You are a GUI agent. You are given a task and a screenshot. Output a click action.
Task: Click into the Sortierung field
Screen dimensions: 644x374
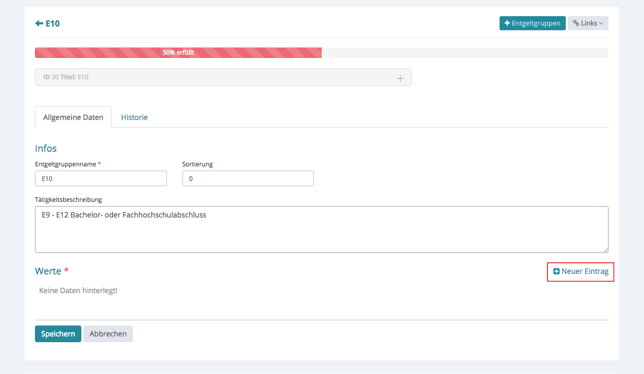click(x=248, y=178)
